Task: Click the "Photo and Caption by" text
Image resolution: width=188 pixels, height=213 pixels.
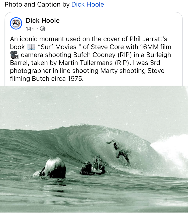Action: pos(37,4)
